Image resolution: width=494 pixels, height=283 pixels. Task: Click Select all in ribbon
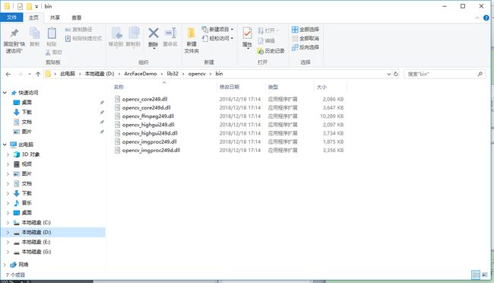[306, 30]
